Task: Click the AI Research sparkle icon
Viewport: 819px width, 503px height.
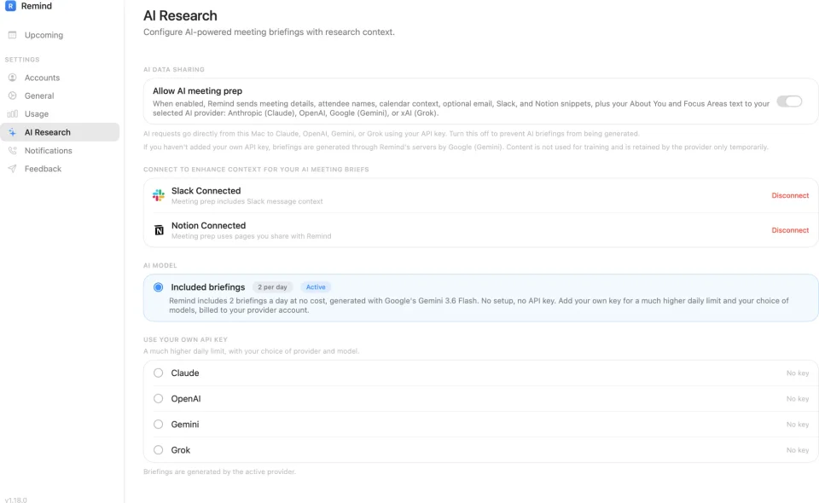Action: click(x=13, y=132)
